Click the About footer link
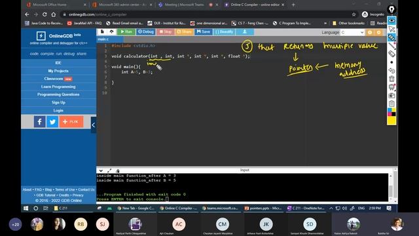This screenshot has width=419, height=236. pos(27,189)
